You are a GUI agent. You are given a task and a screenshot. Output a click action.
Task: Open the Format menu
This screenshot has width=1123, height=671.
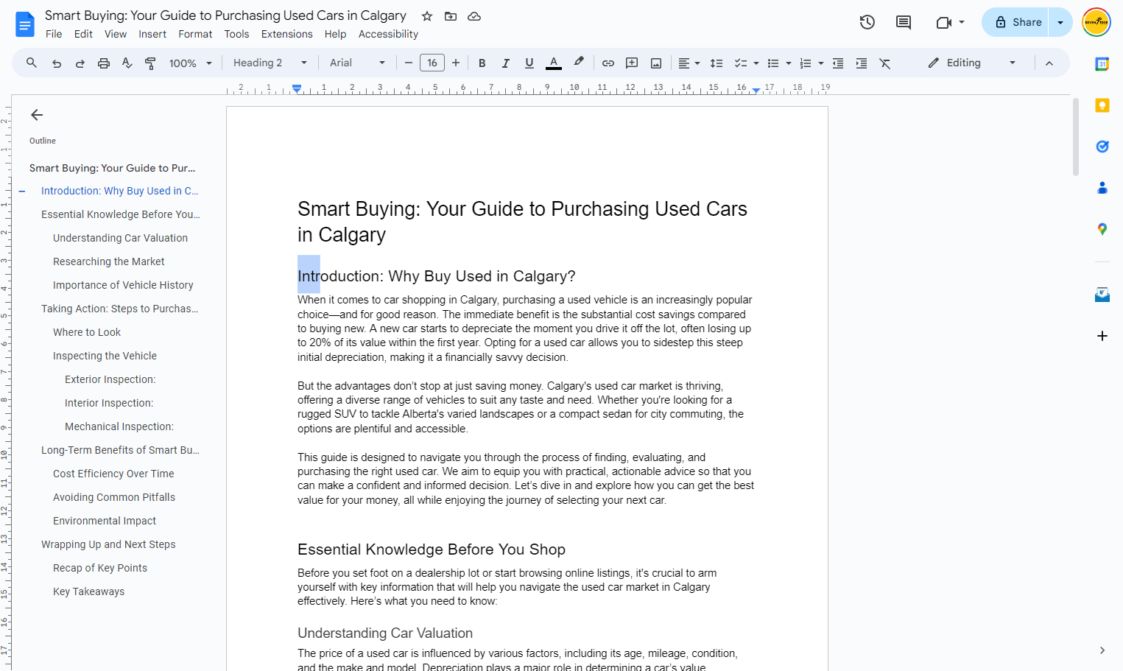[195, 34]
